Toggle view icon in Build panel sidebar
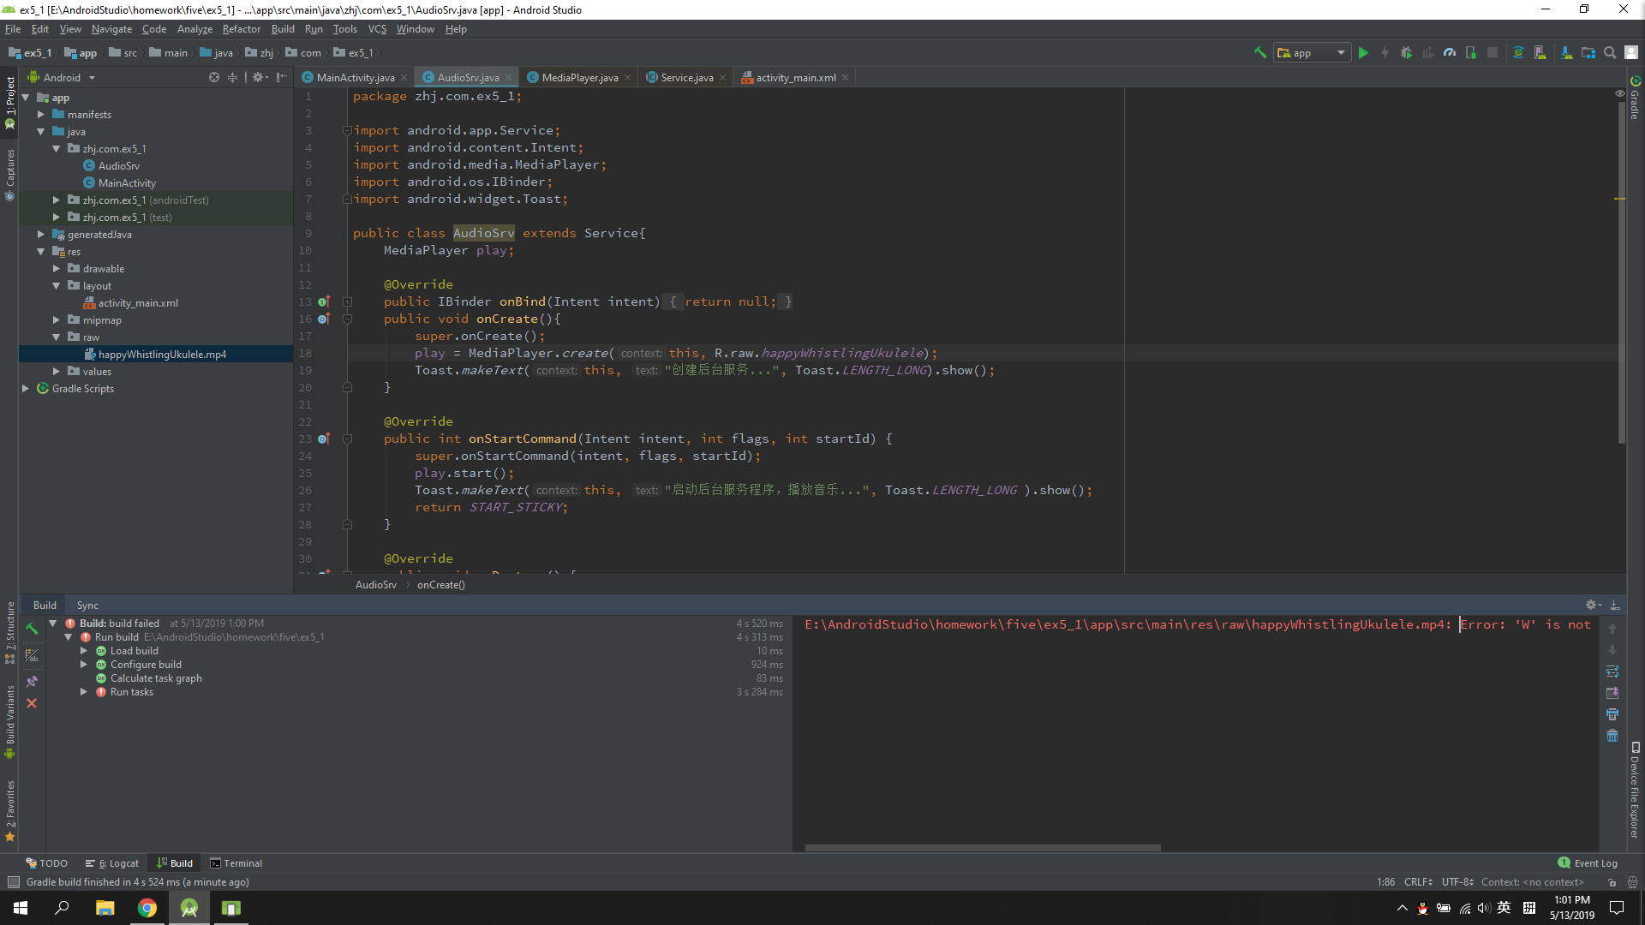The height and width of the screenshot is (925, 1645). pos(32,655)
